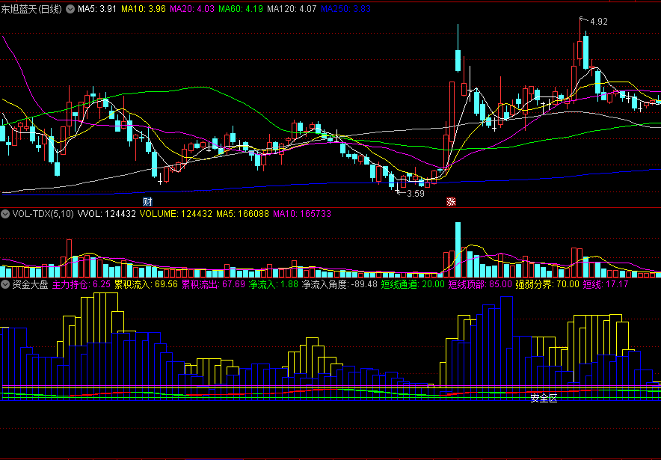
Task: Click the 安全区 label in fund panel
Action: click(x=544, y=399)
